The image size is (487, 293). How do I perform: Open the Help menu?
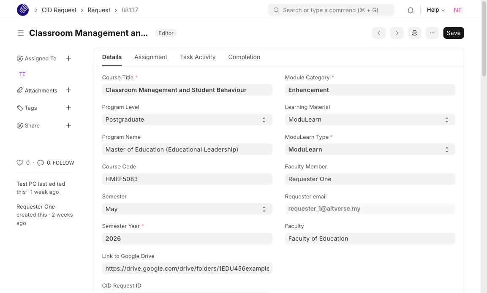coord(435,10)
